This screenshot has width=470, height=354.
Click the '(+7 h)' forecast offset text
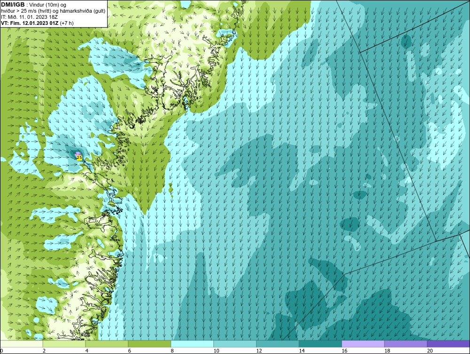[67, 23]
